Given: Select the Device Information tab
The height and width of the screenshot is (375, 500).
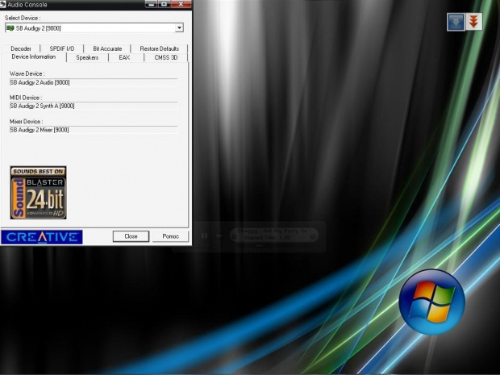Looking at the screenshot, I should 34,56.
